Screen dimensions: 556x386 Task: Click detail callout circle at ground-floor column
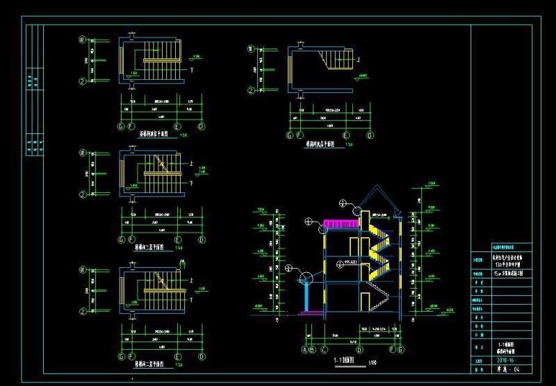pos(305,277)
